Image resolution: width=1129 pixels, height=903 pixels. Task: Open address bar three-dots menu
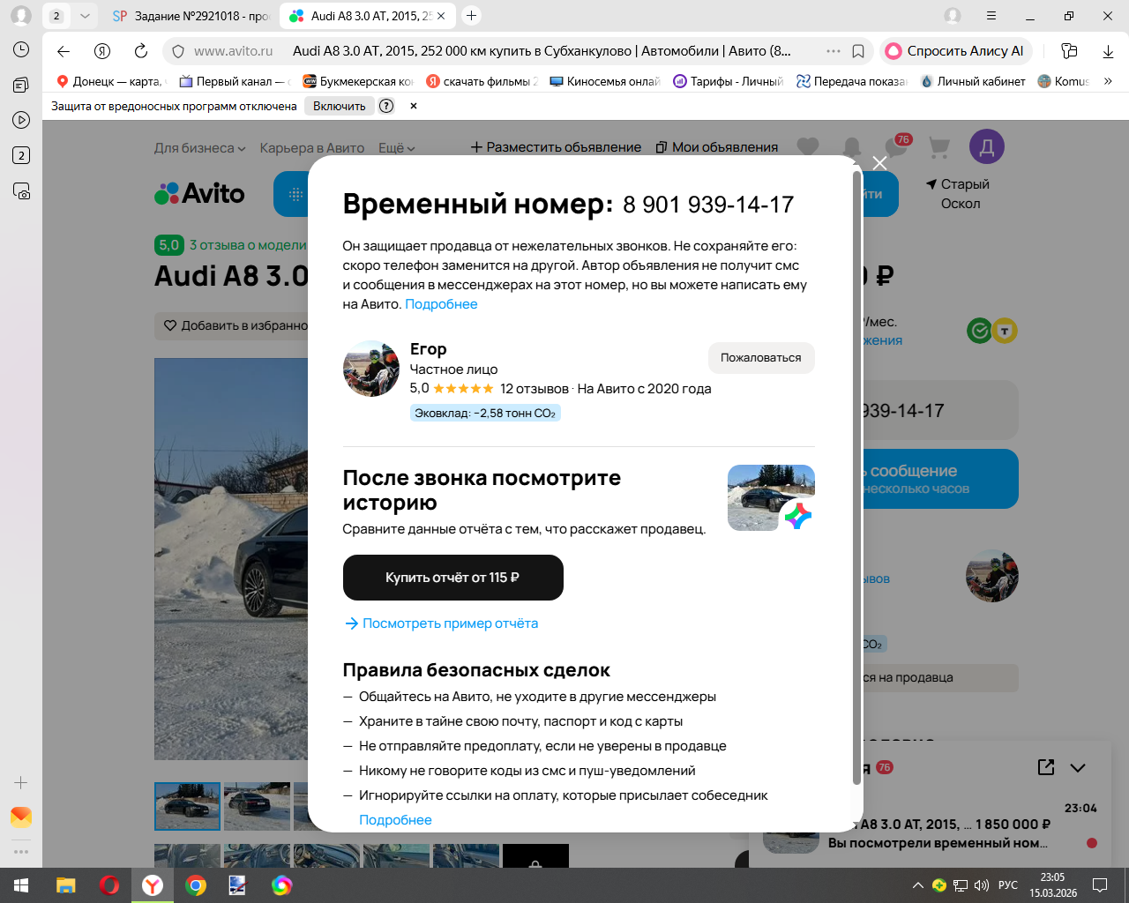pos(834,51)
